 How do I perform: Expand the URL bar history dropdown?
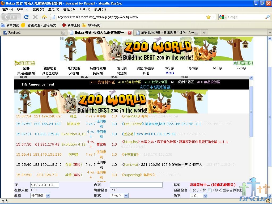(214, 17)
